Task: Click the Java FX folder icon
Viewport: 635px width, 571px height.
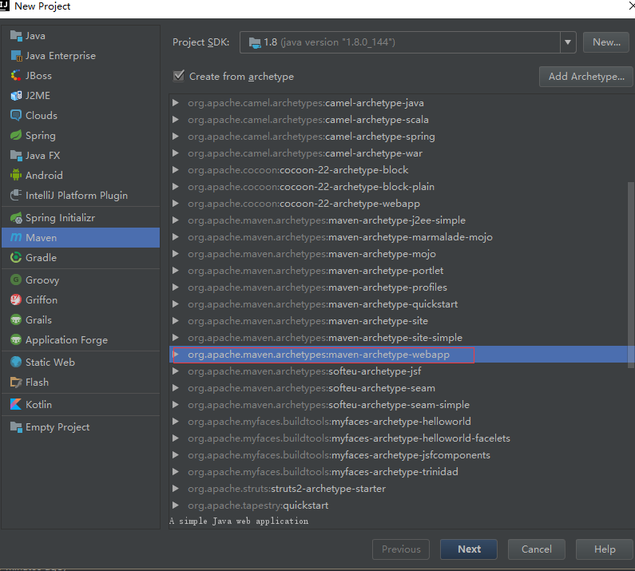Action: point(16,155)
